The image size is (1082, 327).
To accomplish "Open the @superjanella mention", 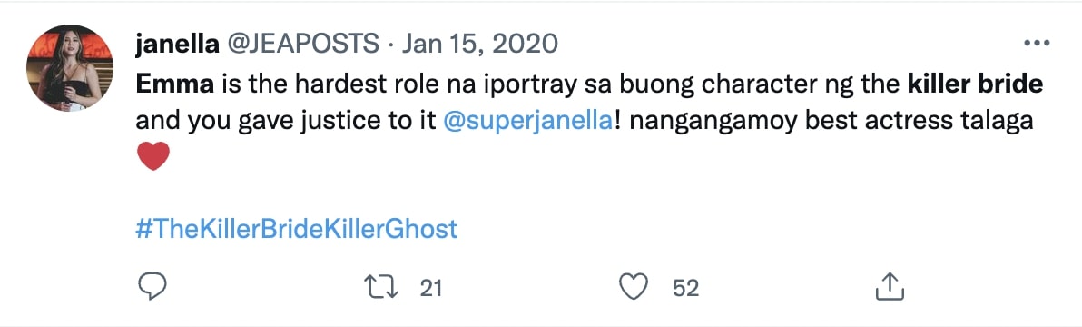I will pyautogui.click(x=529, y=120).
